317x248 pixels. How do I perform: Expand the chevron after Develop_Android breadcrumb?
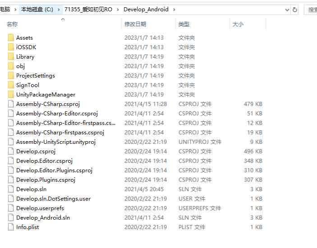pos(174,9)
